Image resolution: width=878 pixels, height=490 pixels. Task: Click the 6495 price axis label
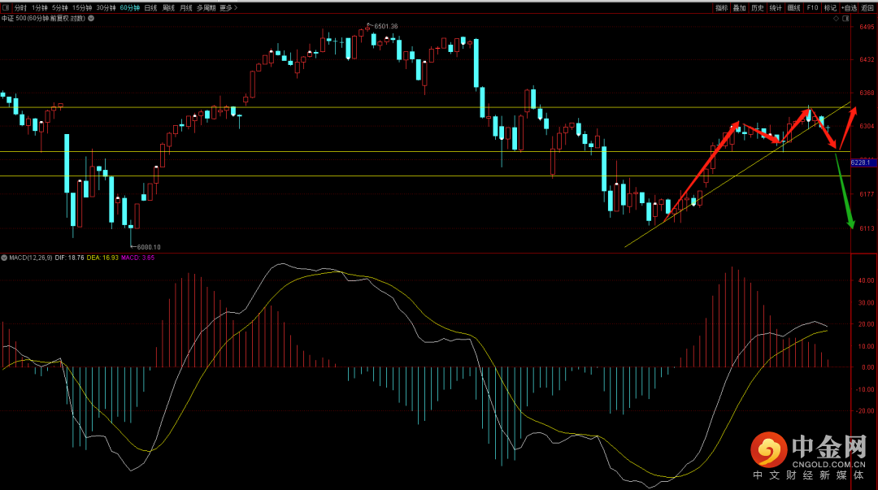[x=867, y=27]
